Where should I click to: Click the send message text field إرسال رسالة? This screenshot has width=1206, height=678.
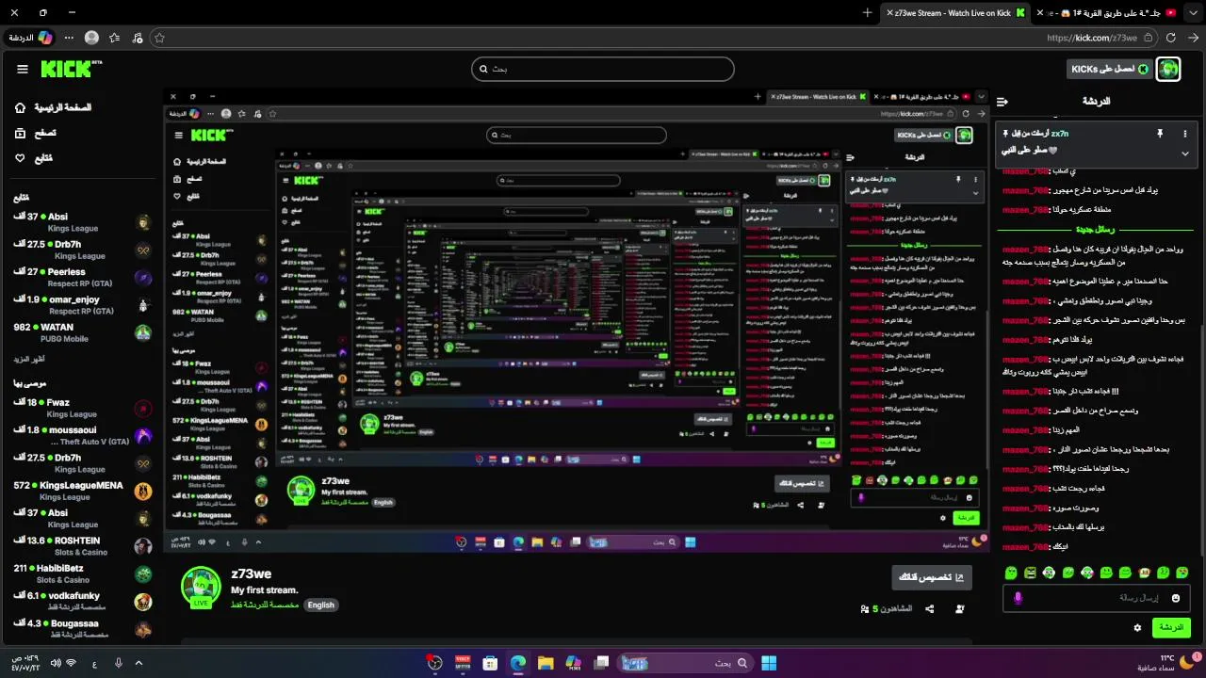tap(1097, 598)
